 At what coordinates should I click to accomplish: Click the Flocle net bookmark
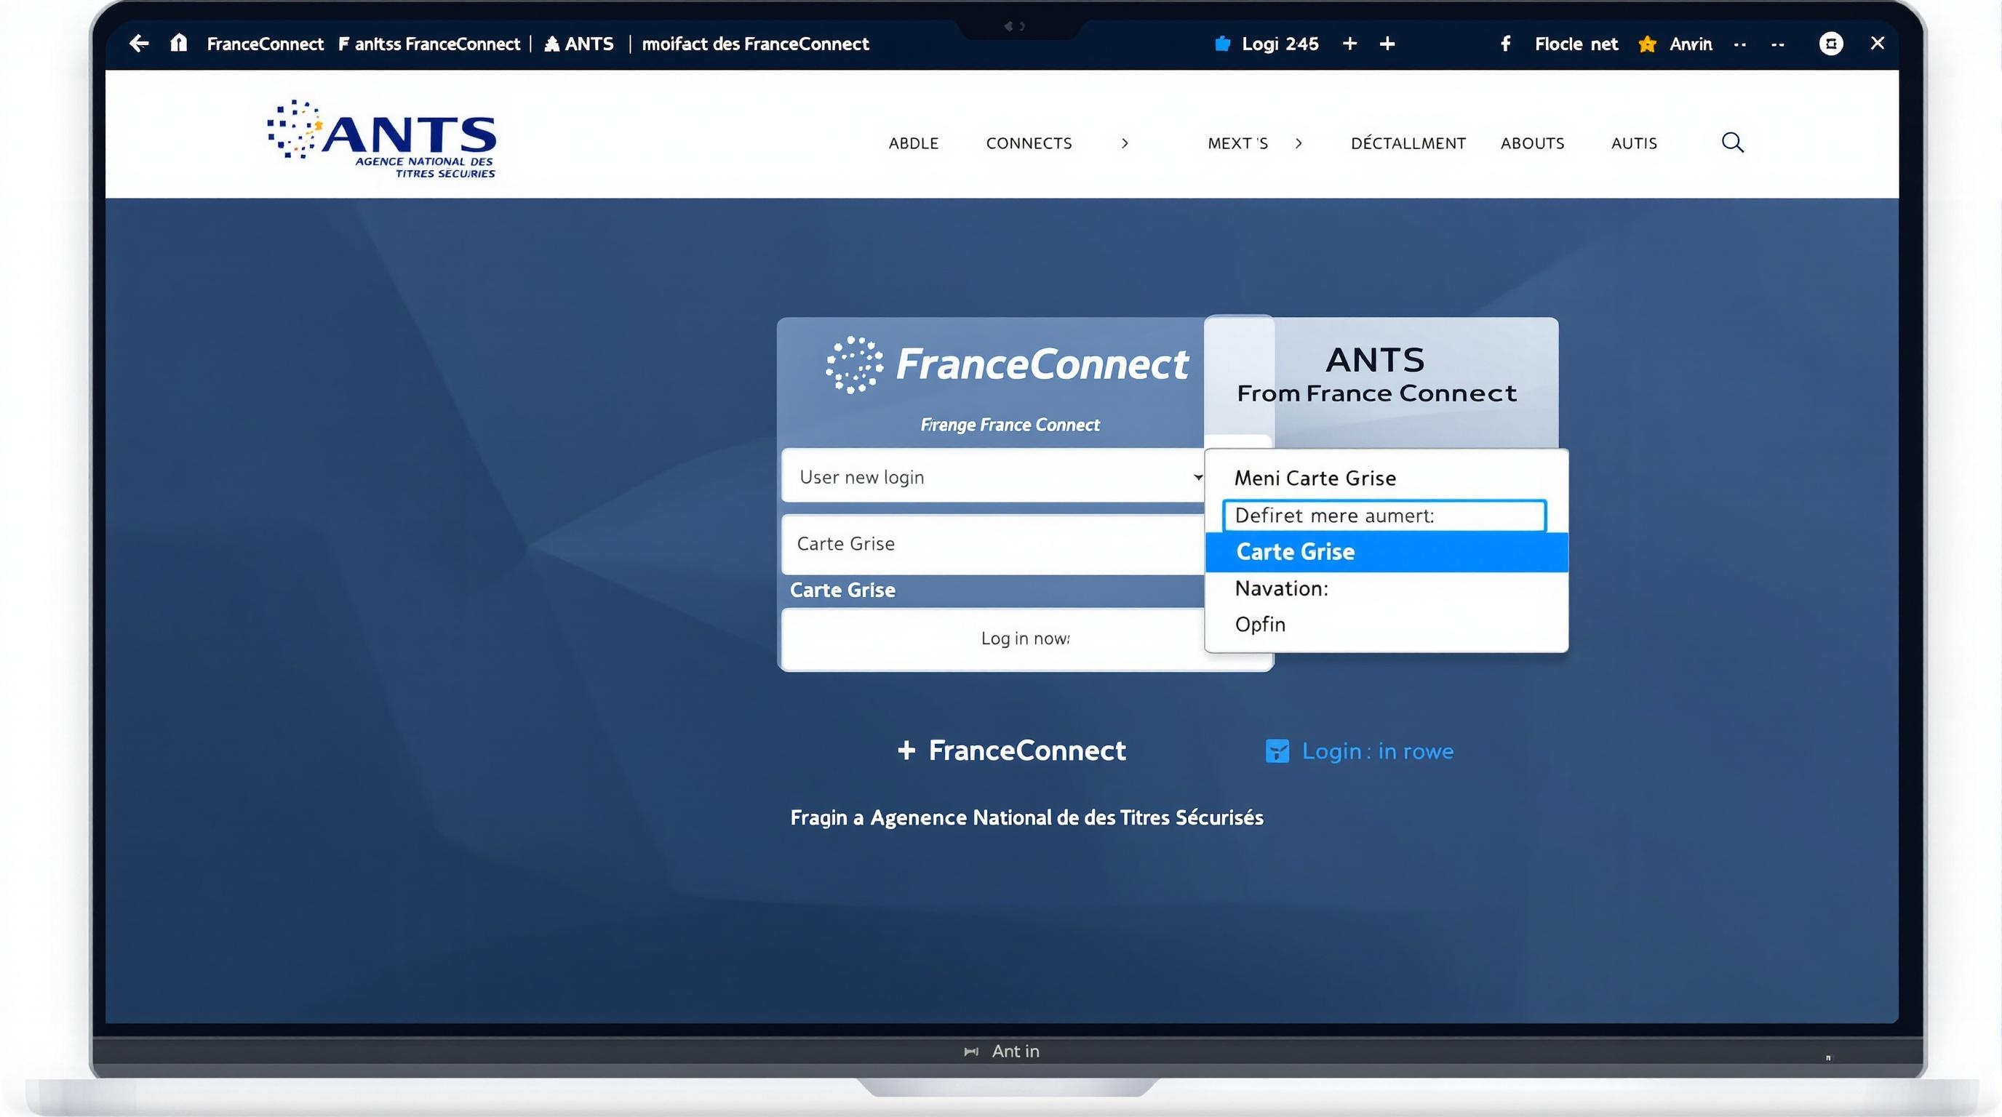pyautogui.click(x=1576, y=44)
